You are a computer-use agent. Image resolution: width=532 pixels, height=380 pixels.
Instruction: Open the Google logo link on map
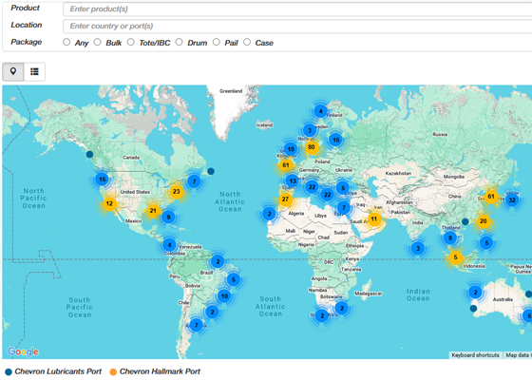23,351
